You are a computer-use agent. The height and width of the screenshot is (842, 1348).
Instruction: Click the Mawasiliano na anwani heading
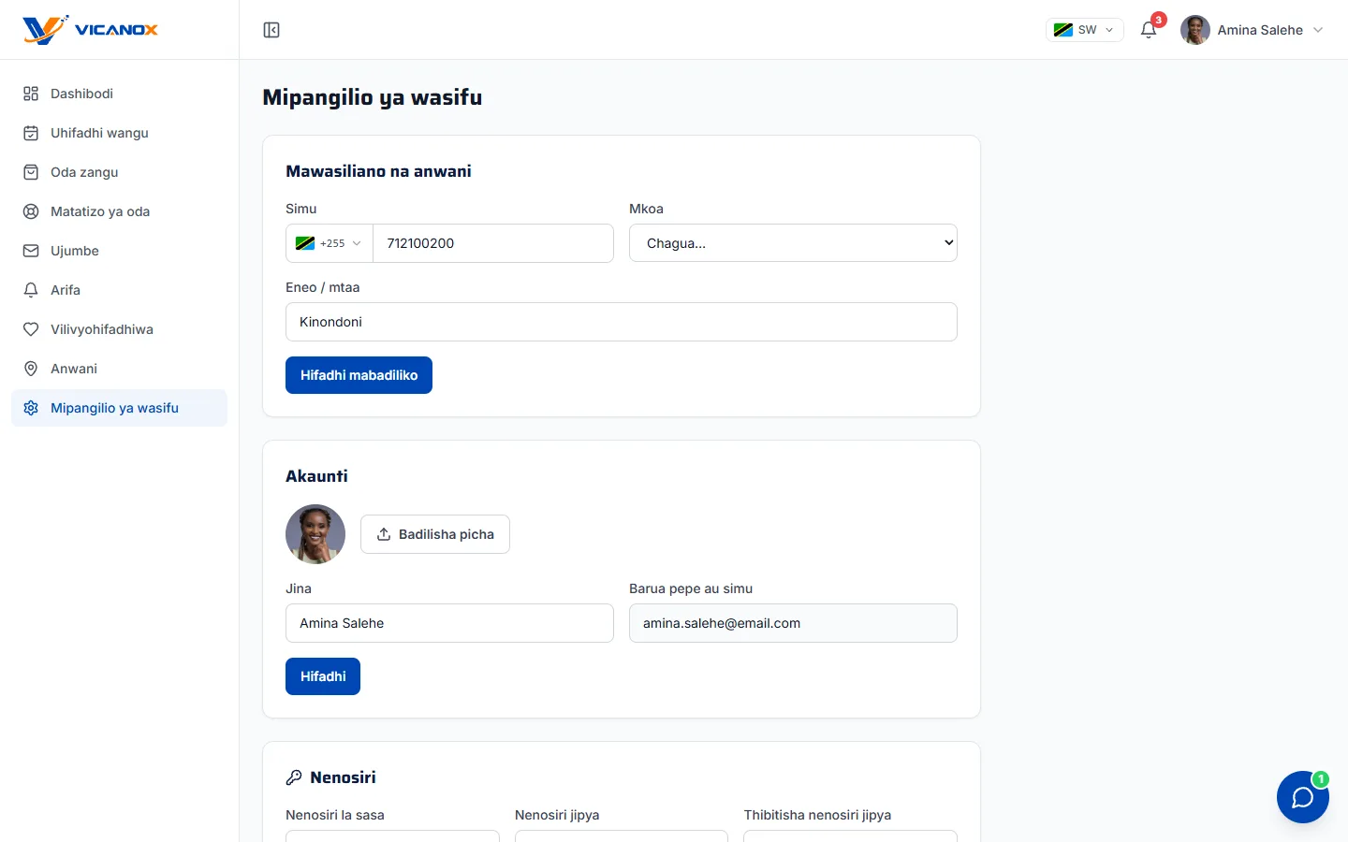(378, 171)
